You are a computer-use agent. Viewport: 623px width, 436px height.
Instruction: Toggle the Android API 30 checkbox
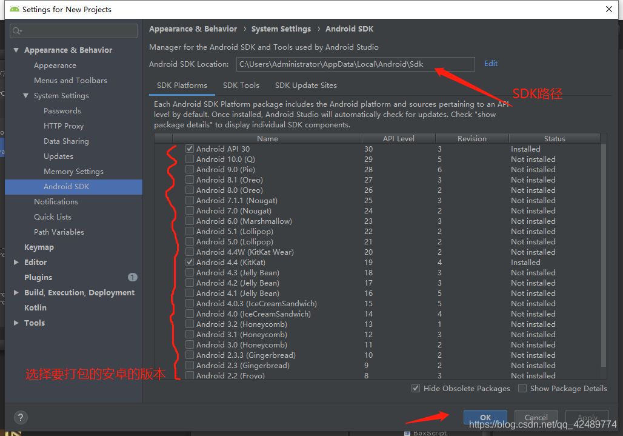190,149
